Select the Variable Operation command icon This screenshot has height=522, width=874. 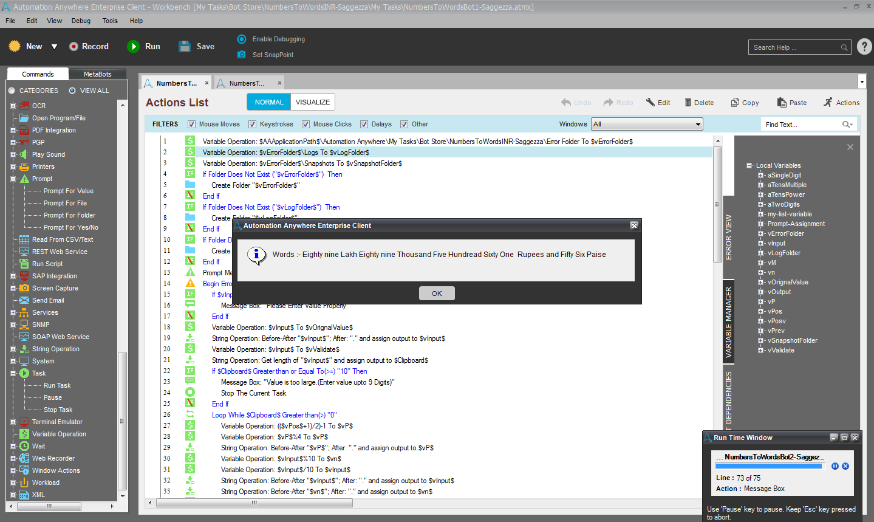(x=24, y=434)
